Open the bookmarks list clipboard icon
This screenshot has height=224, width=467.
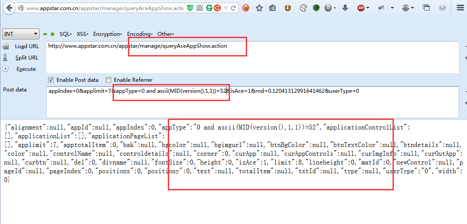(x=272, y=8)
